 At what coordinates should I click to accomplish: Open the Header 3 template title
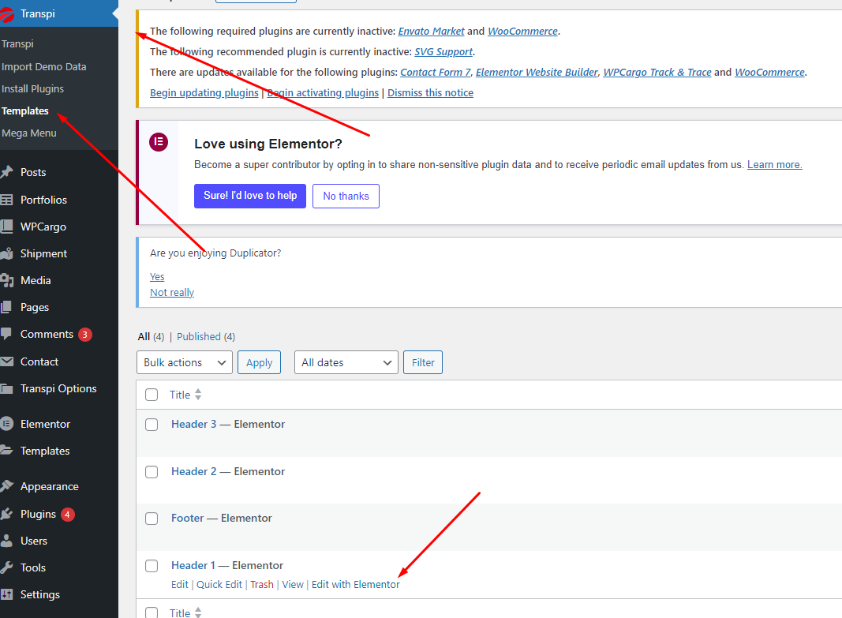[194, 424]
